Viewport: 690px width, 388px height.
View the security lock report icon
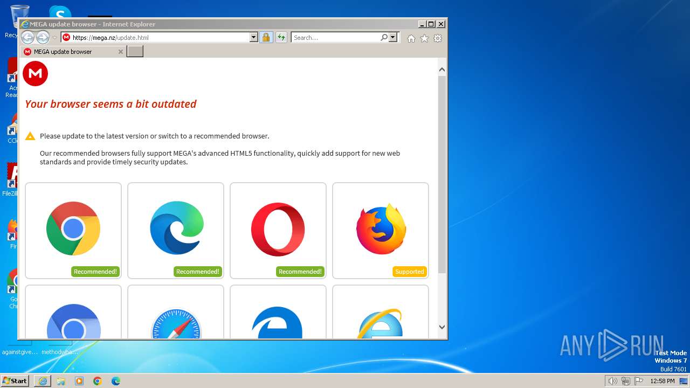(x=266, y=37)
